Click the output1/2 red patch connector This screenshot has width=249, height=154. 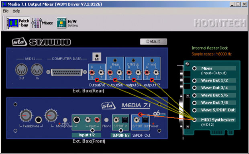(152, 80)
